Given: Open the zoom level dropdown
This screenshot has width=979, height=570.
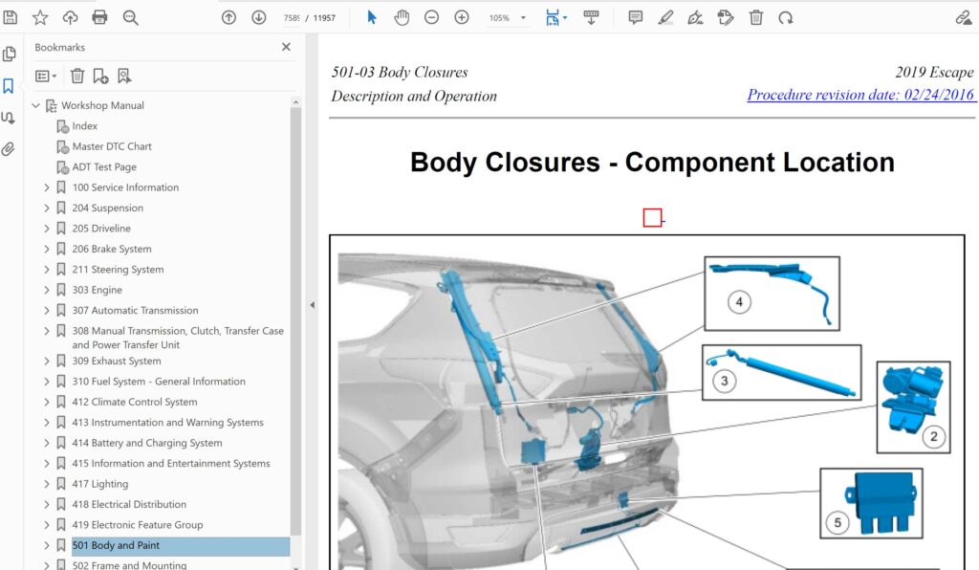Looking at the screenshot, I should coord(523,18).
